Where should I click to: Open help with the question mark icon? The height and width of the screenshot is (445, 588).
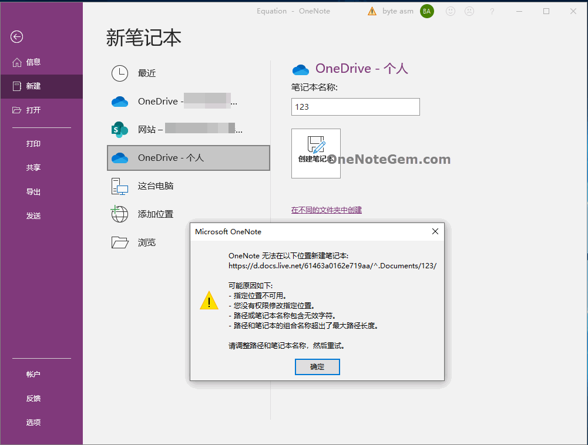coord(492,11)
